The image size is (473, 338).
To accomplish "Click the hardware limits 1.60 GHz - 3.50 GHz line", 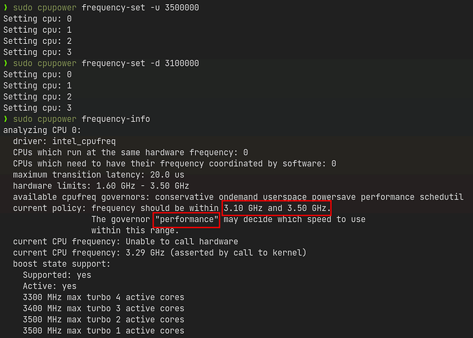I will tap(101, 186).
